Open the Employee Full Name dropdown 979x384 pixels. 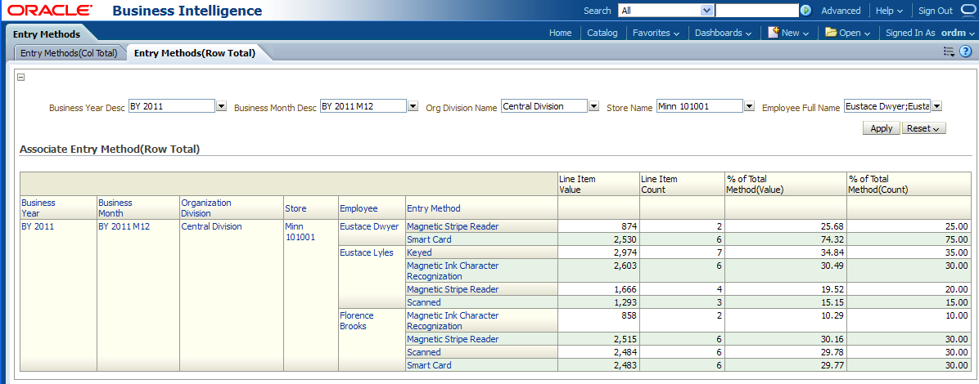(x=936, y=106)
